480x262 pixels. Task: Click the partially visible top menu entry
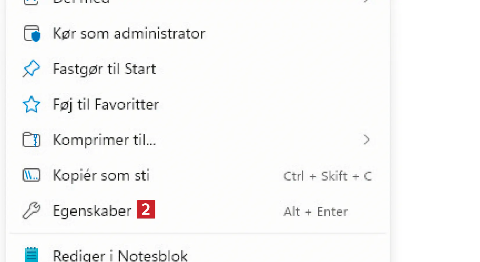coord(81,1)
